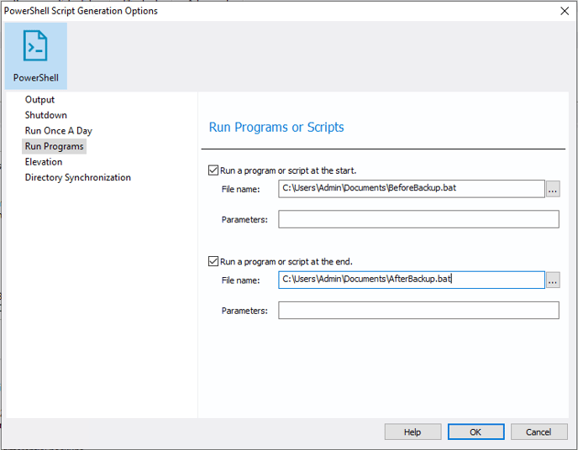The image size is (578, 450).
Task: Confirm settings with OK
Action: [x=476, y=432]
